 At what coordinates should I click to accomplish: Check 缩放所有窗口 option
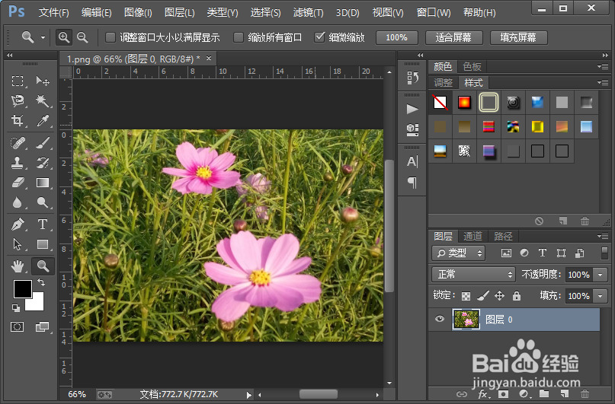click(x=238, y=37)
